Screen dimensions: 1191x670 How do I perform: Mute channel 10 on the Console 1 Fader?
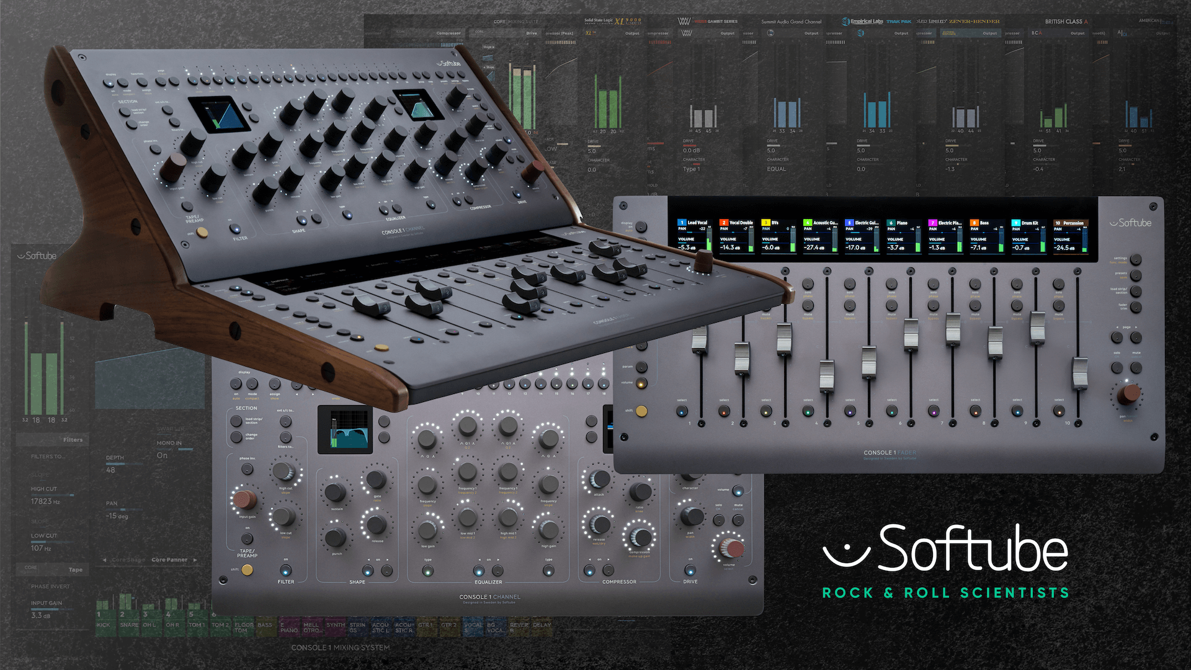pos(1059,306)
